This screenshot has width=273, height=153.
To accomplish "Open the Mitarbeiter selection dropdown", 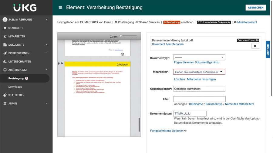I will click(x=199, y=72).
